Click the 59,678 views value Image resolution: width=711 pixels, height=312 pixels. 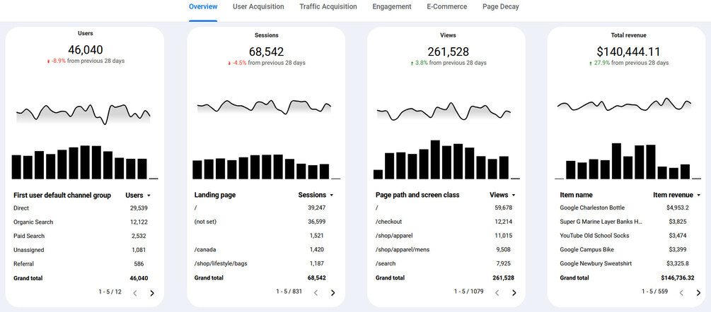pyautogui.click(x=504, y=208)
